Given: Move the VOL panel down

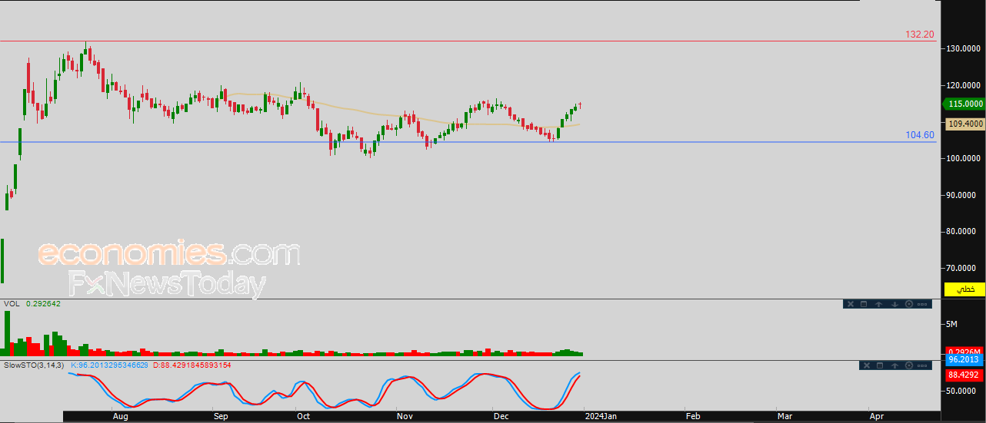Looking at the screenshot, I should click(894, 304).
